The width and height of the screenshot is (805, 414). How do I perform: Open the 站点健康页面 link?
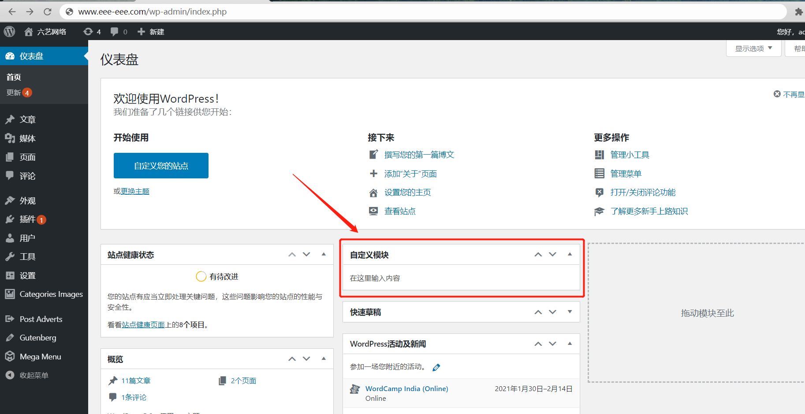coord(143,325)
